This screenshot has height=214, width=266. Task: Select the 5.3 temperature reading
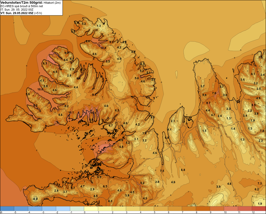[76, 22]
